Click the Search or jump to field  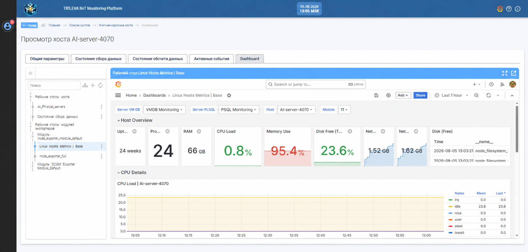pyautogui.click(x=315, y=84)
